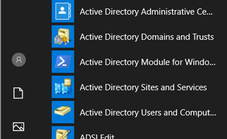227x139 pixels.
Task: Click the Domains and Trusts tile icon
Action: click(x=63, y=37)
